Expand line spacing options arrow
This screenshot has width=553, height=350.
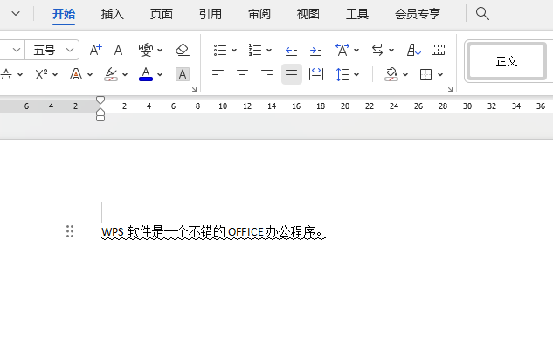click(x=356, y=75)
